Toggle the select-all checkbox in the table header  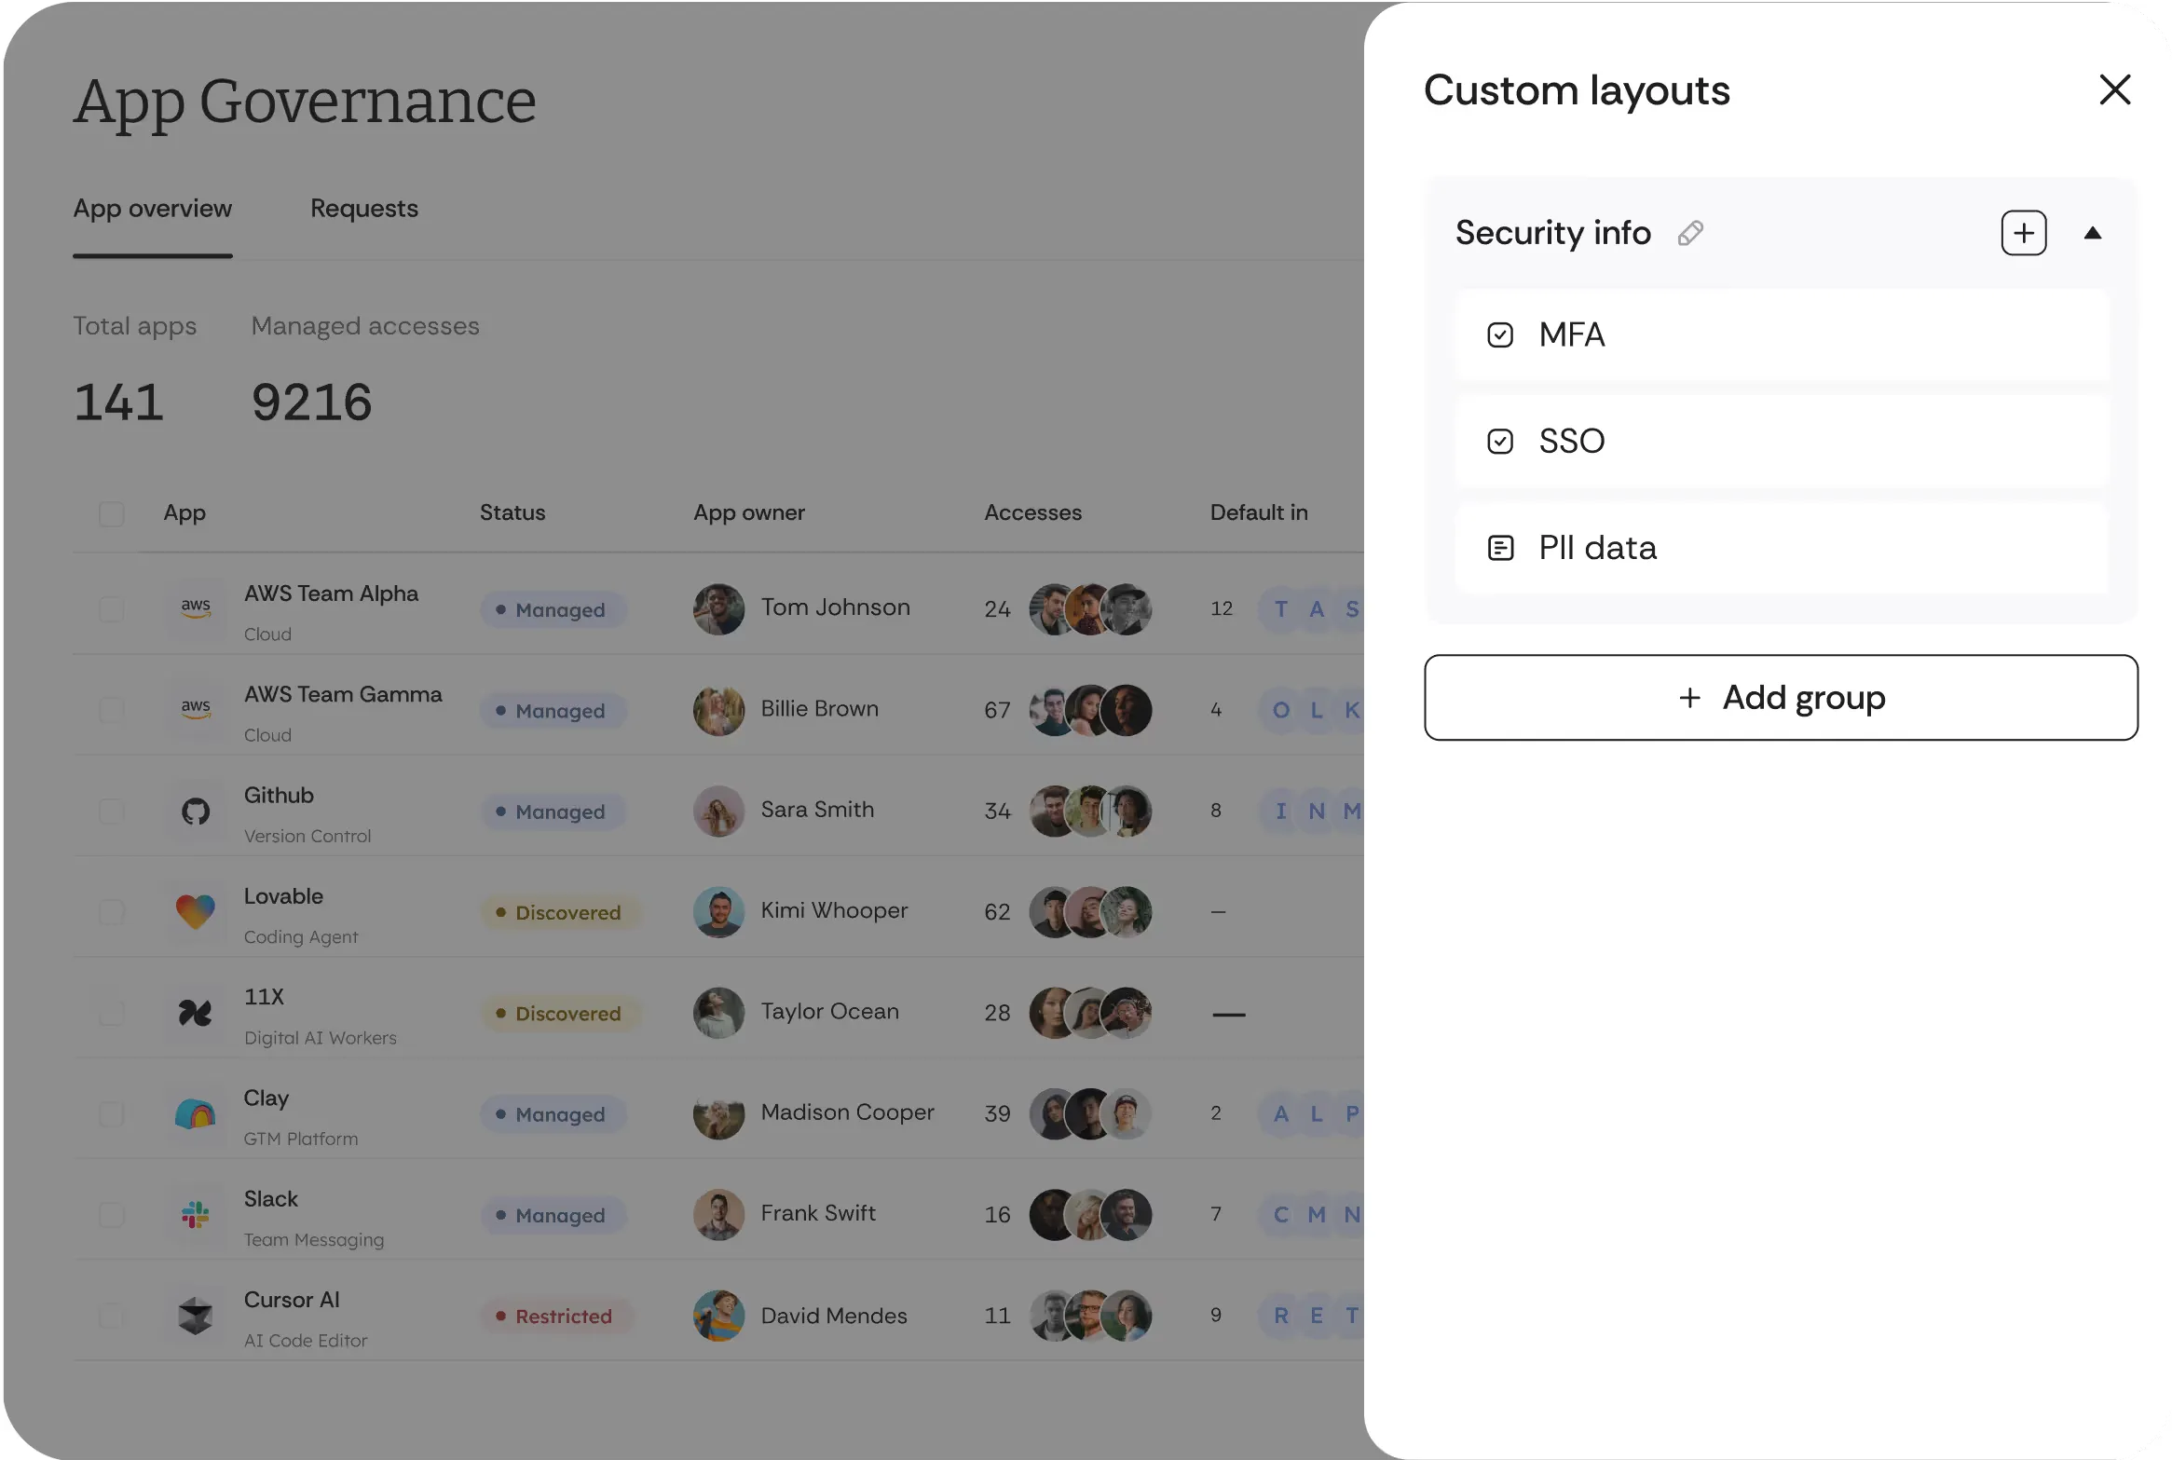(111, 513)
